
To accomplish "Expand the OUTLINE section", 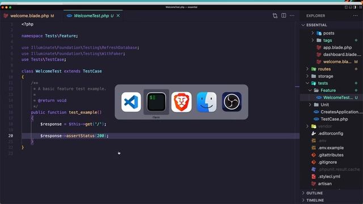I will tap(331, 193).
